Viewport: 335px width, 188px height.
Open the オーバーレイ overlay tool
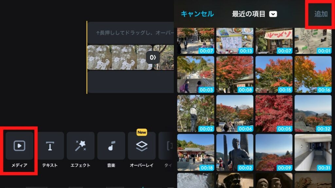142,146
